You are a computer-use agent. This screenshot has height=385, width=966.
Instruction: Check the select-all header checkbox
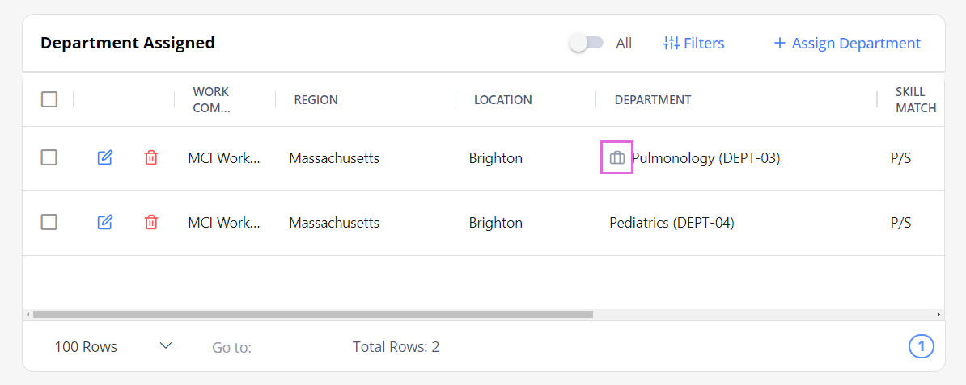[x=49, y=99]
